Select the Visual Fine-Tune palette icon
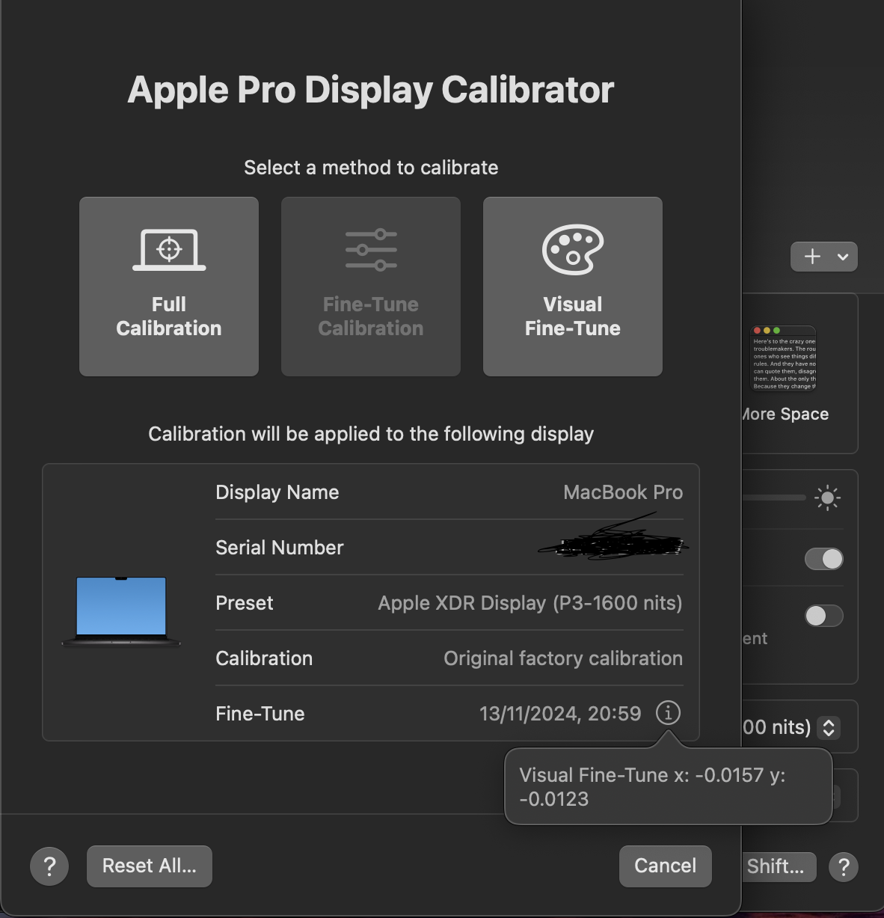The image size is (884, 918). click(572, 250)
